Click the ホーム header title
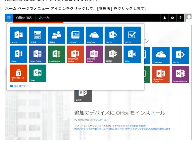Screen dimensions: 193x143 pos(44,18)
